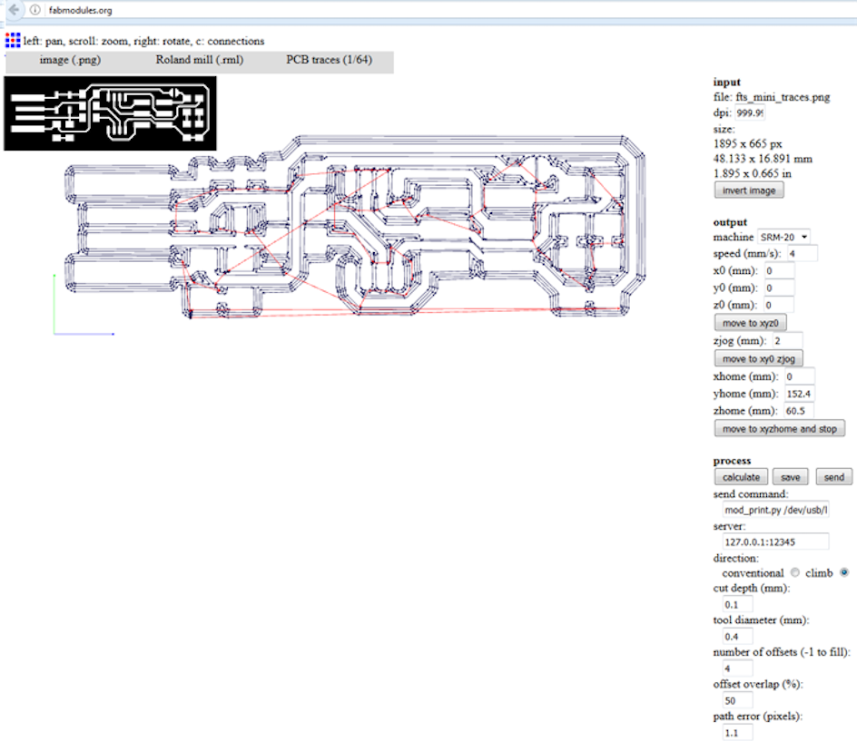The width and height of the screenshot is (857, 741).
Task: Click the file name fts_mini_traces.png text
Action: [783, 97]
